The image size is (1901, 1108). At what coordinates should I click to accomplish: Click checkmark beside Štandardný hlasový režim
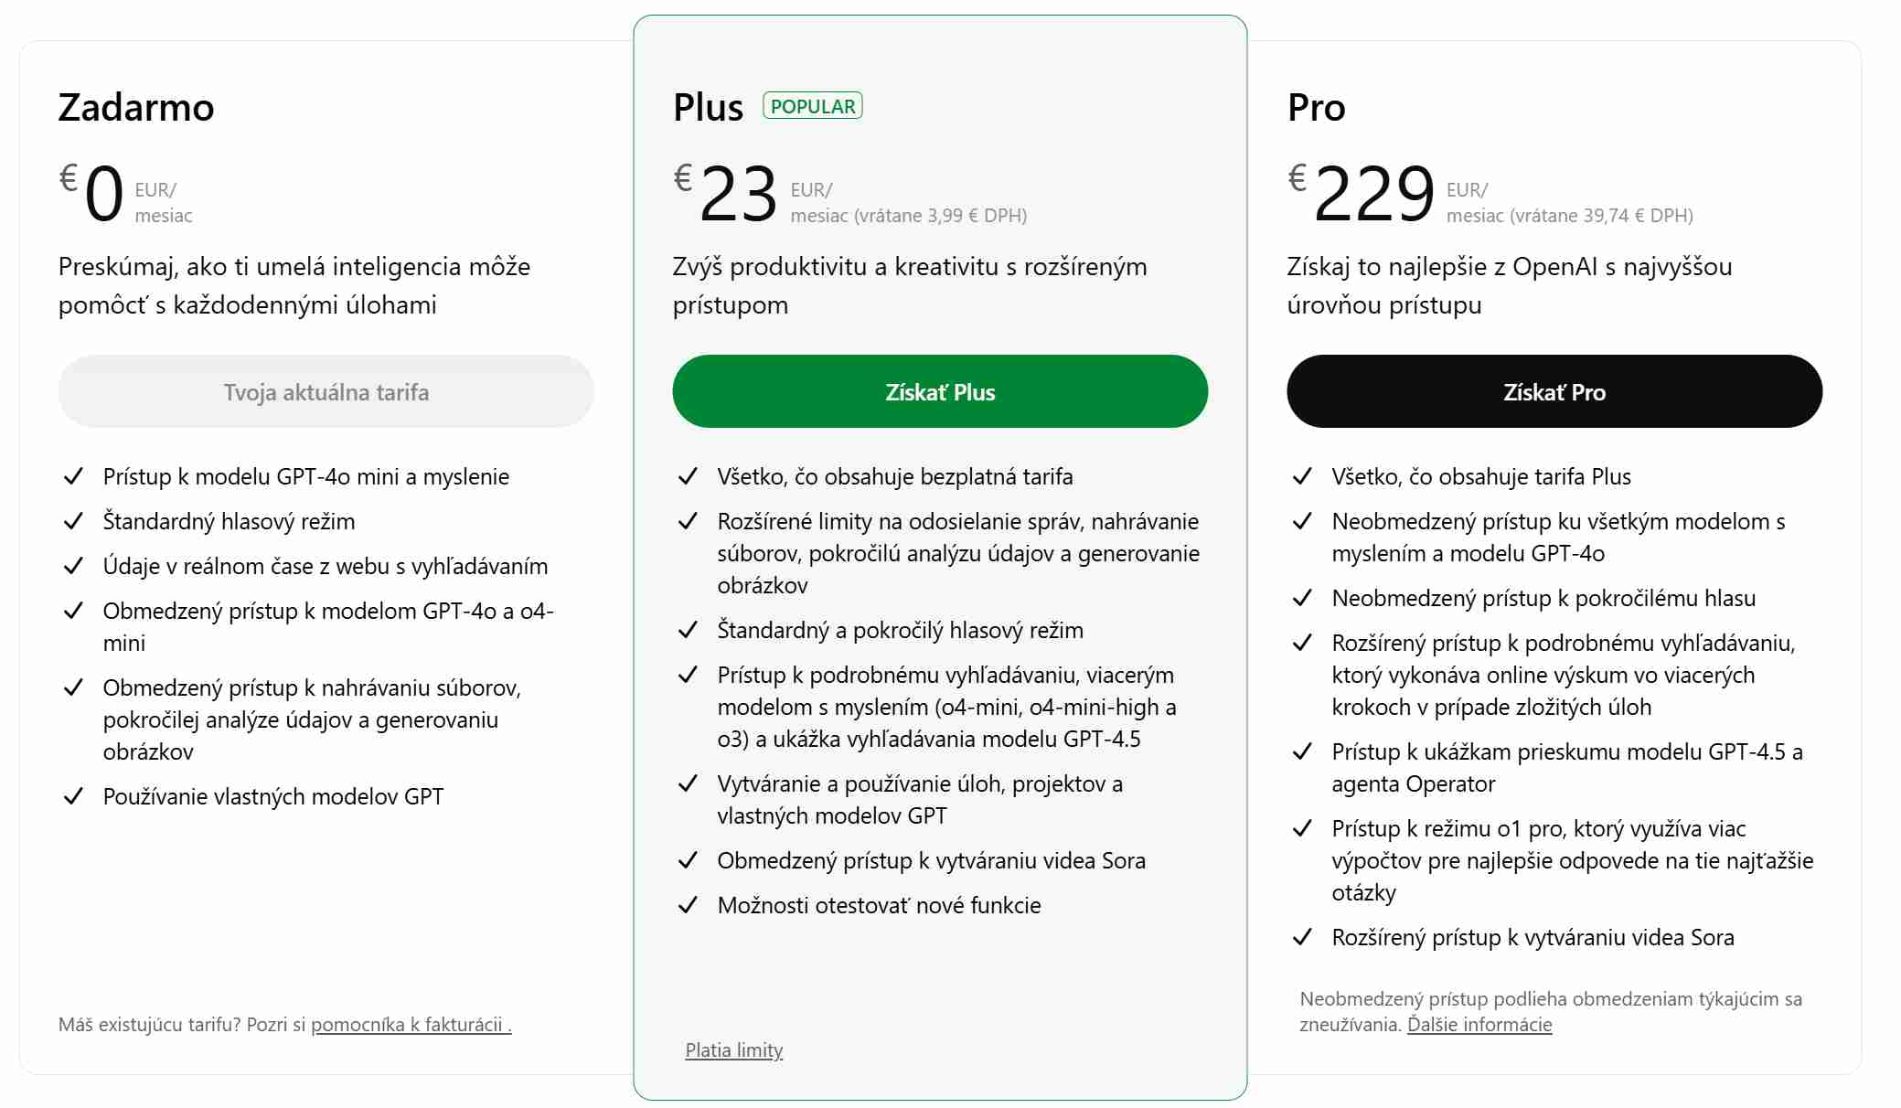73,521
